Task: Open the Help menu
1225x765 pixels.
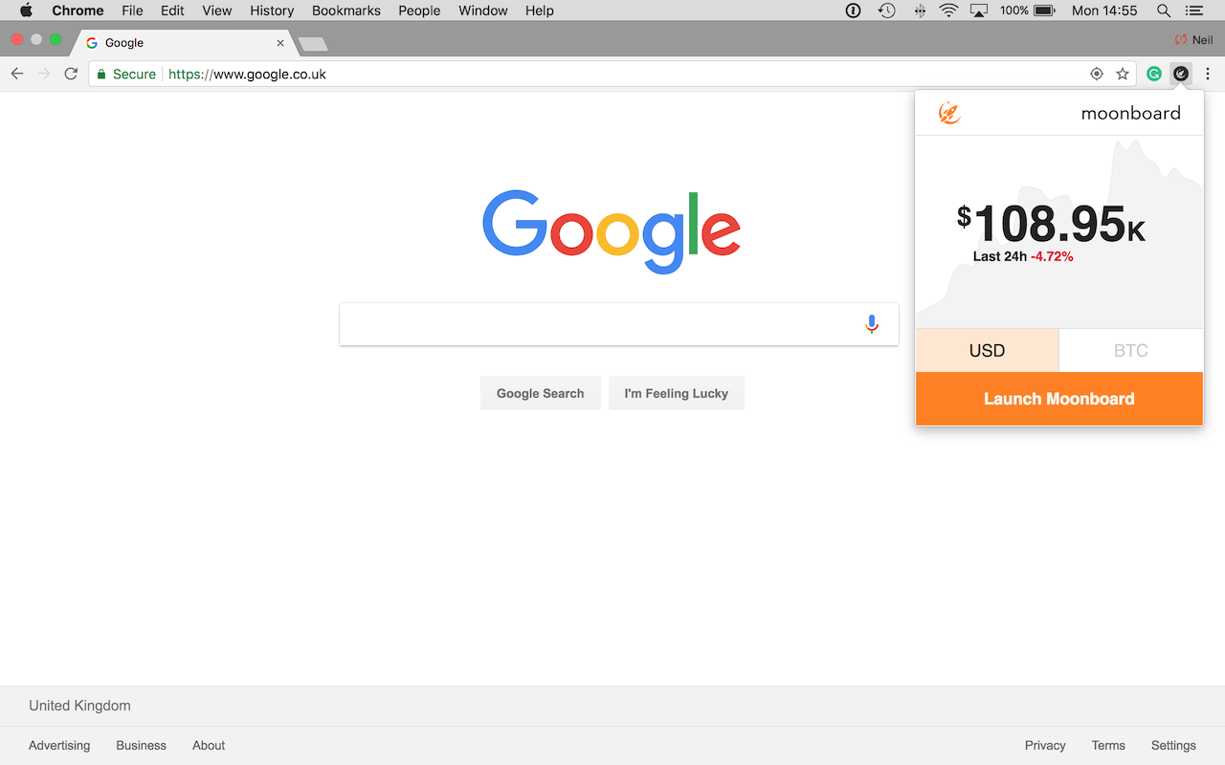Action: pos(540,11)
